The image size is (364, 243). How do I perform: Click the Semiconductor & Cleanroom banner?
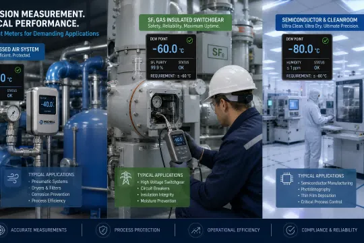click(x=320, y=22)
